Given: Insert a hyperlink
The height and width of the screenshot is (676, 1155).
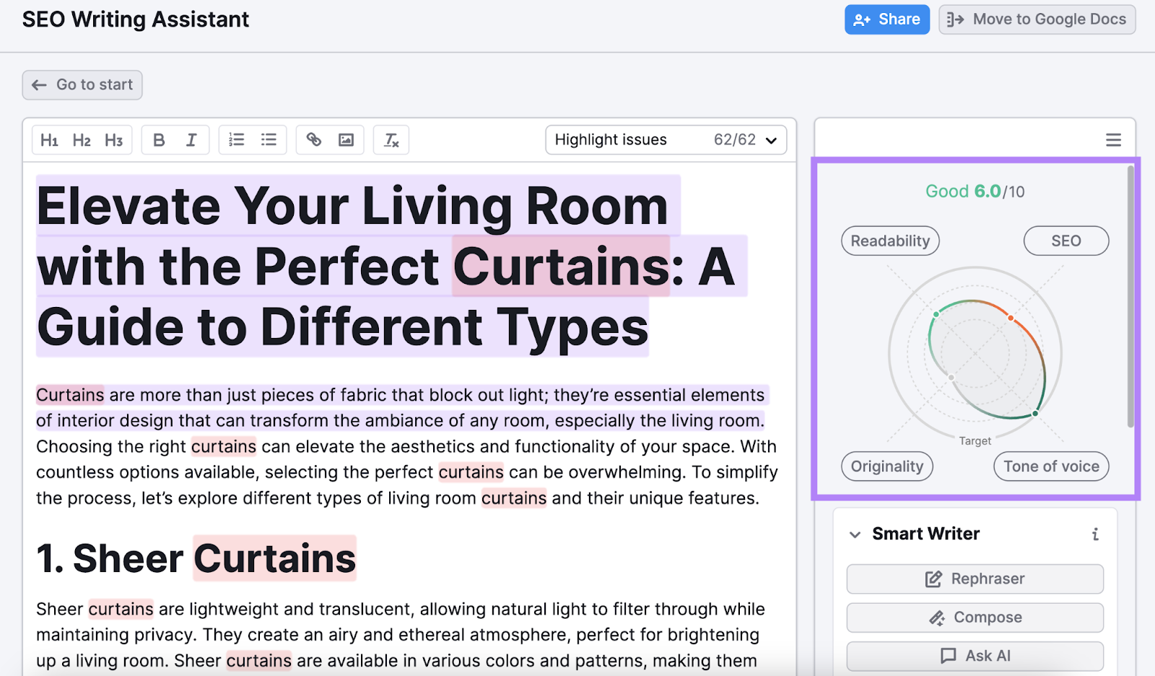Looking at the screenshot, I should [x=314, y=139].
